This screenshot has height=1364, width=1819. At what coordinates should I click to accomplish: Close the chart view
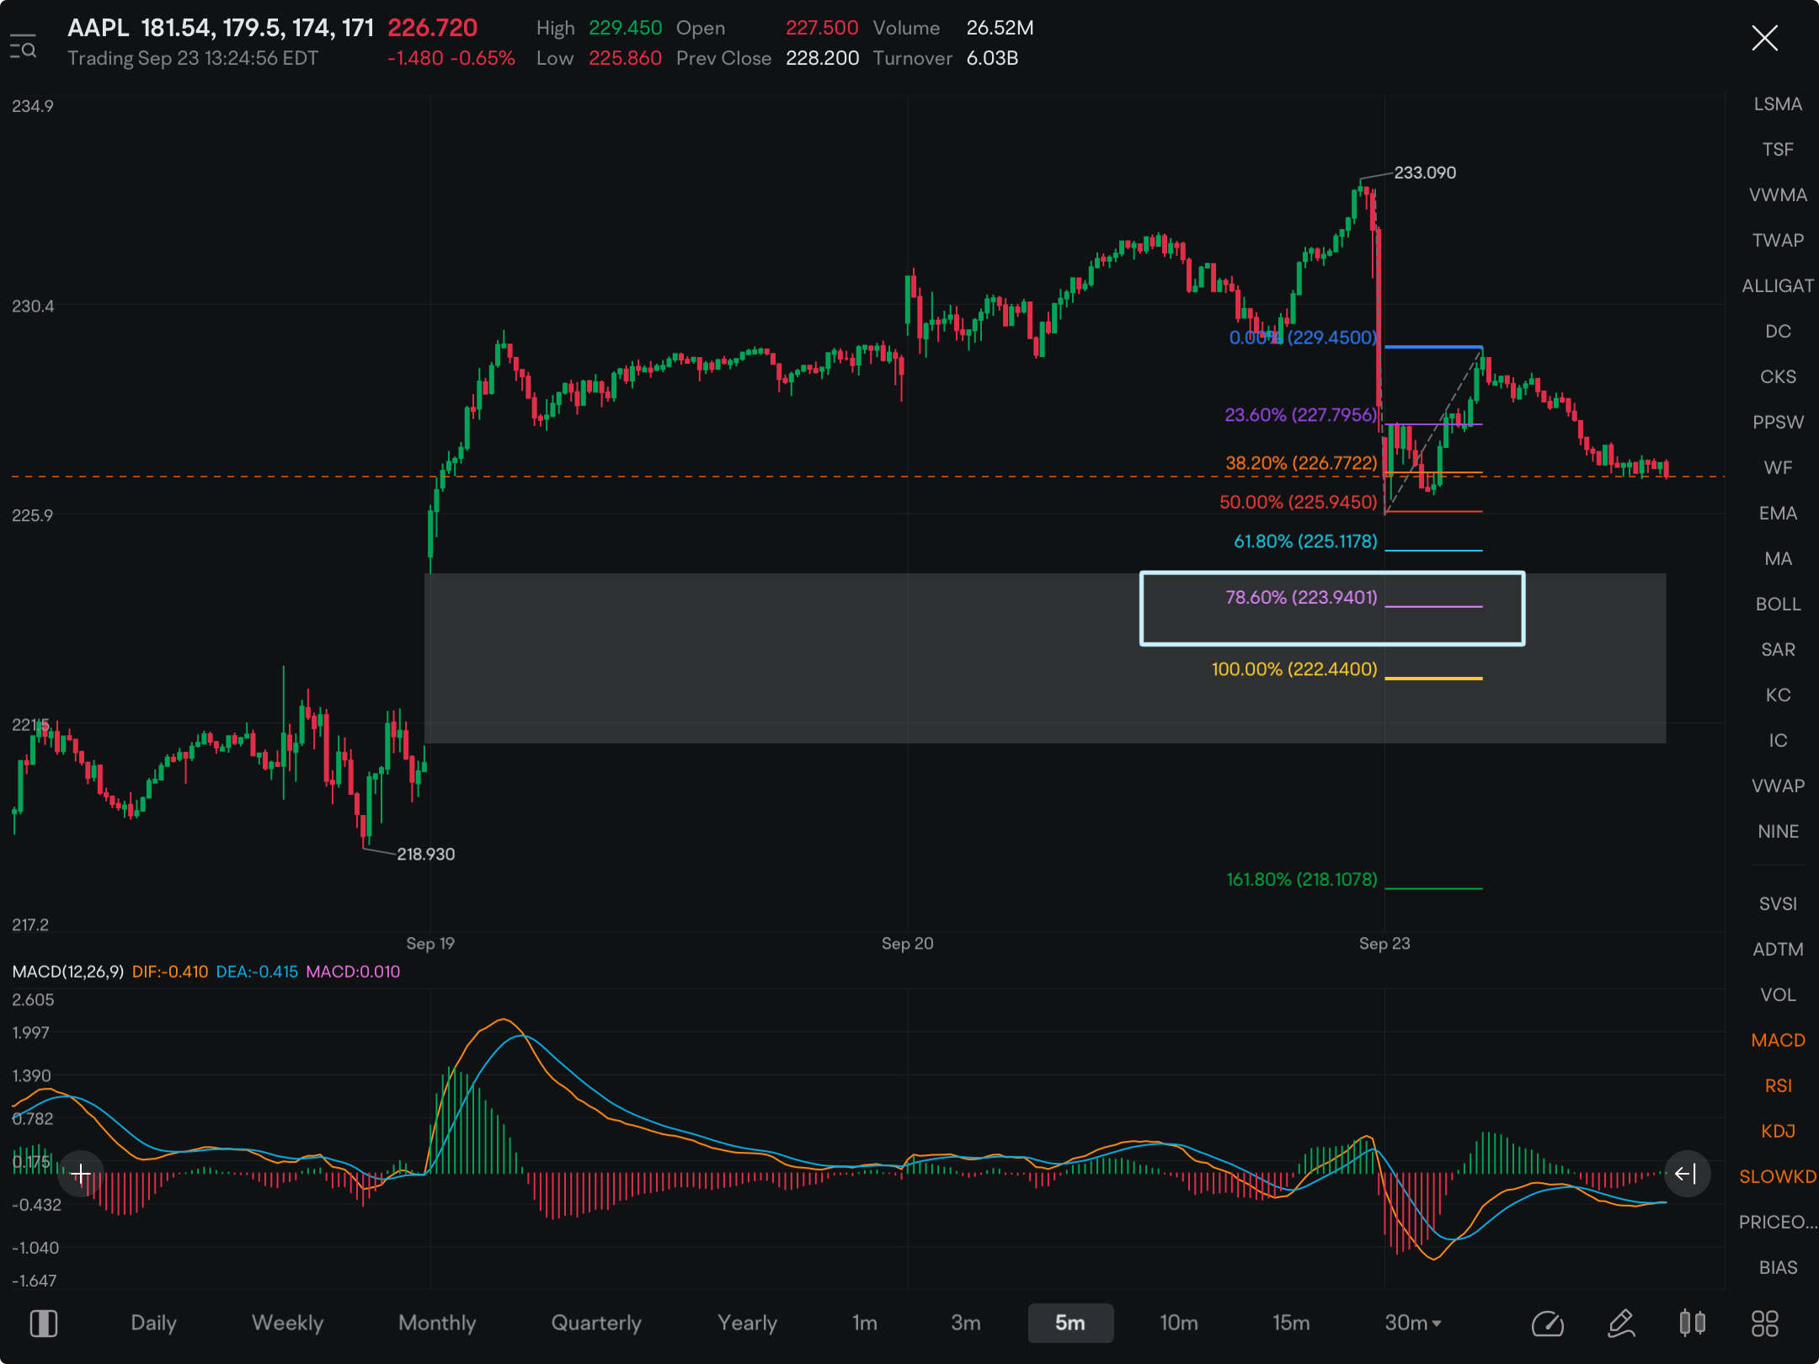(x=1764, y=38)
